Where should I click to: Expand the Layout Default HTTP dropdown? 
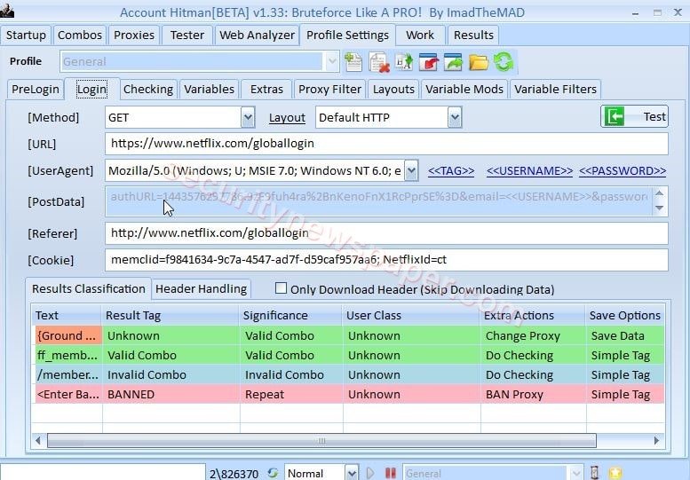coord(455,117)
